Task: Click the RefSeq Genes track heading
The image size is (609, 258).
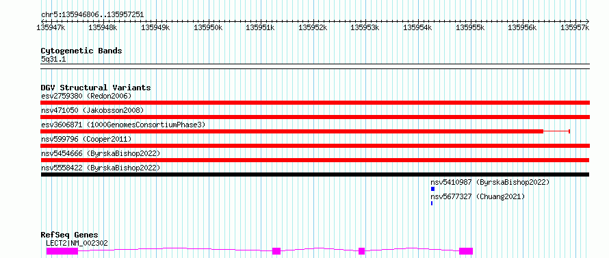Action: click(x=70, y=235)
